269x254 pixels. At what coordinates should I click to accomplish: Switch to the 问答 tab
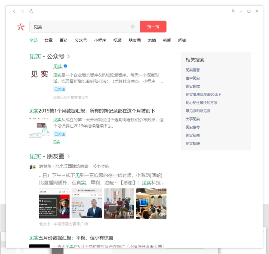(x=182, y=40)
